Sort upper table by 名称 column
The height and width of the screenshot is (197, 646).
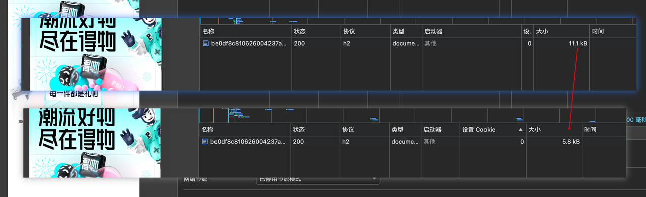pyautogui.click(x=246, y=31)
